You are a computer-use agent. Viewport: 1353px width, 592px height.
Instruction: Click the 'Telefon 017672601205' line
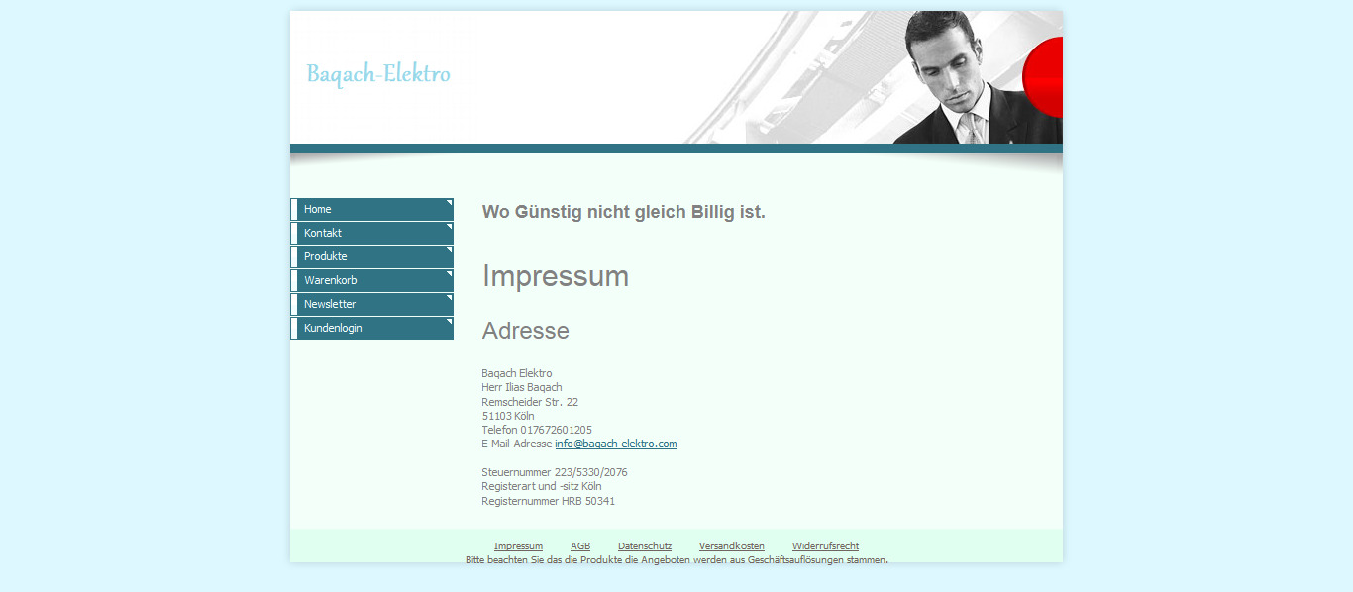[x=537, y=430]
